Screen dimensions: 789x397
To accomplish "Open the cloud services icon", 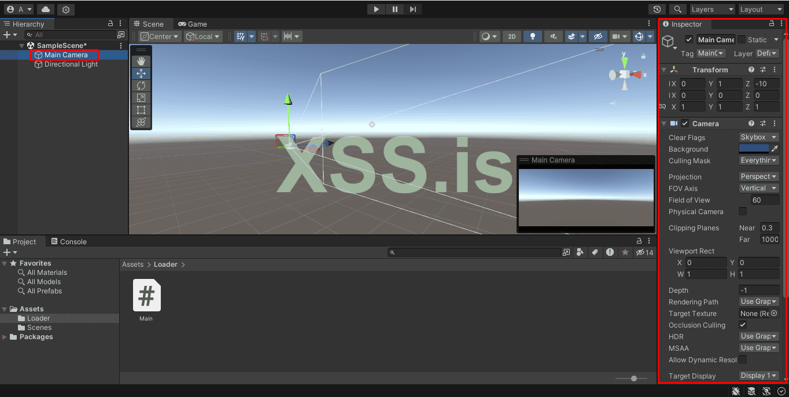I will 45,9.
